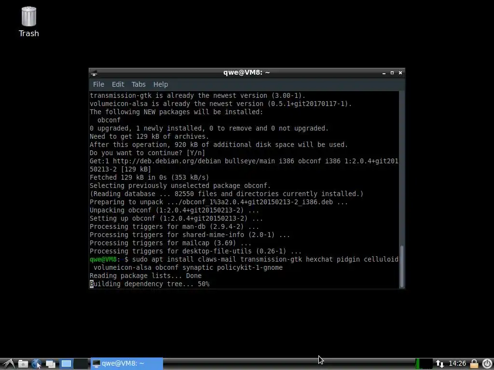Click "0 upgraded, 1 newly installed" summary line
The image size is (494, 370).
point(209,128)
